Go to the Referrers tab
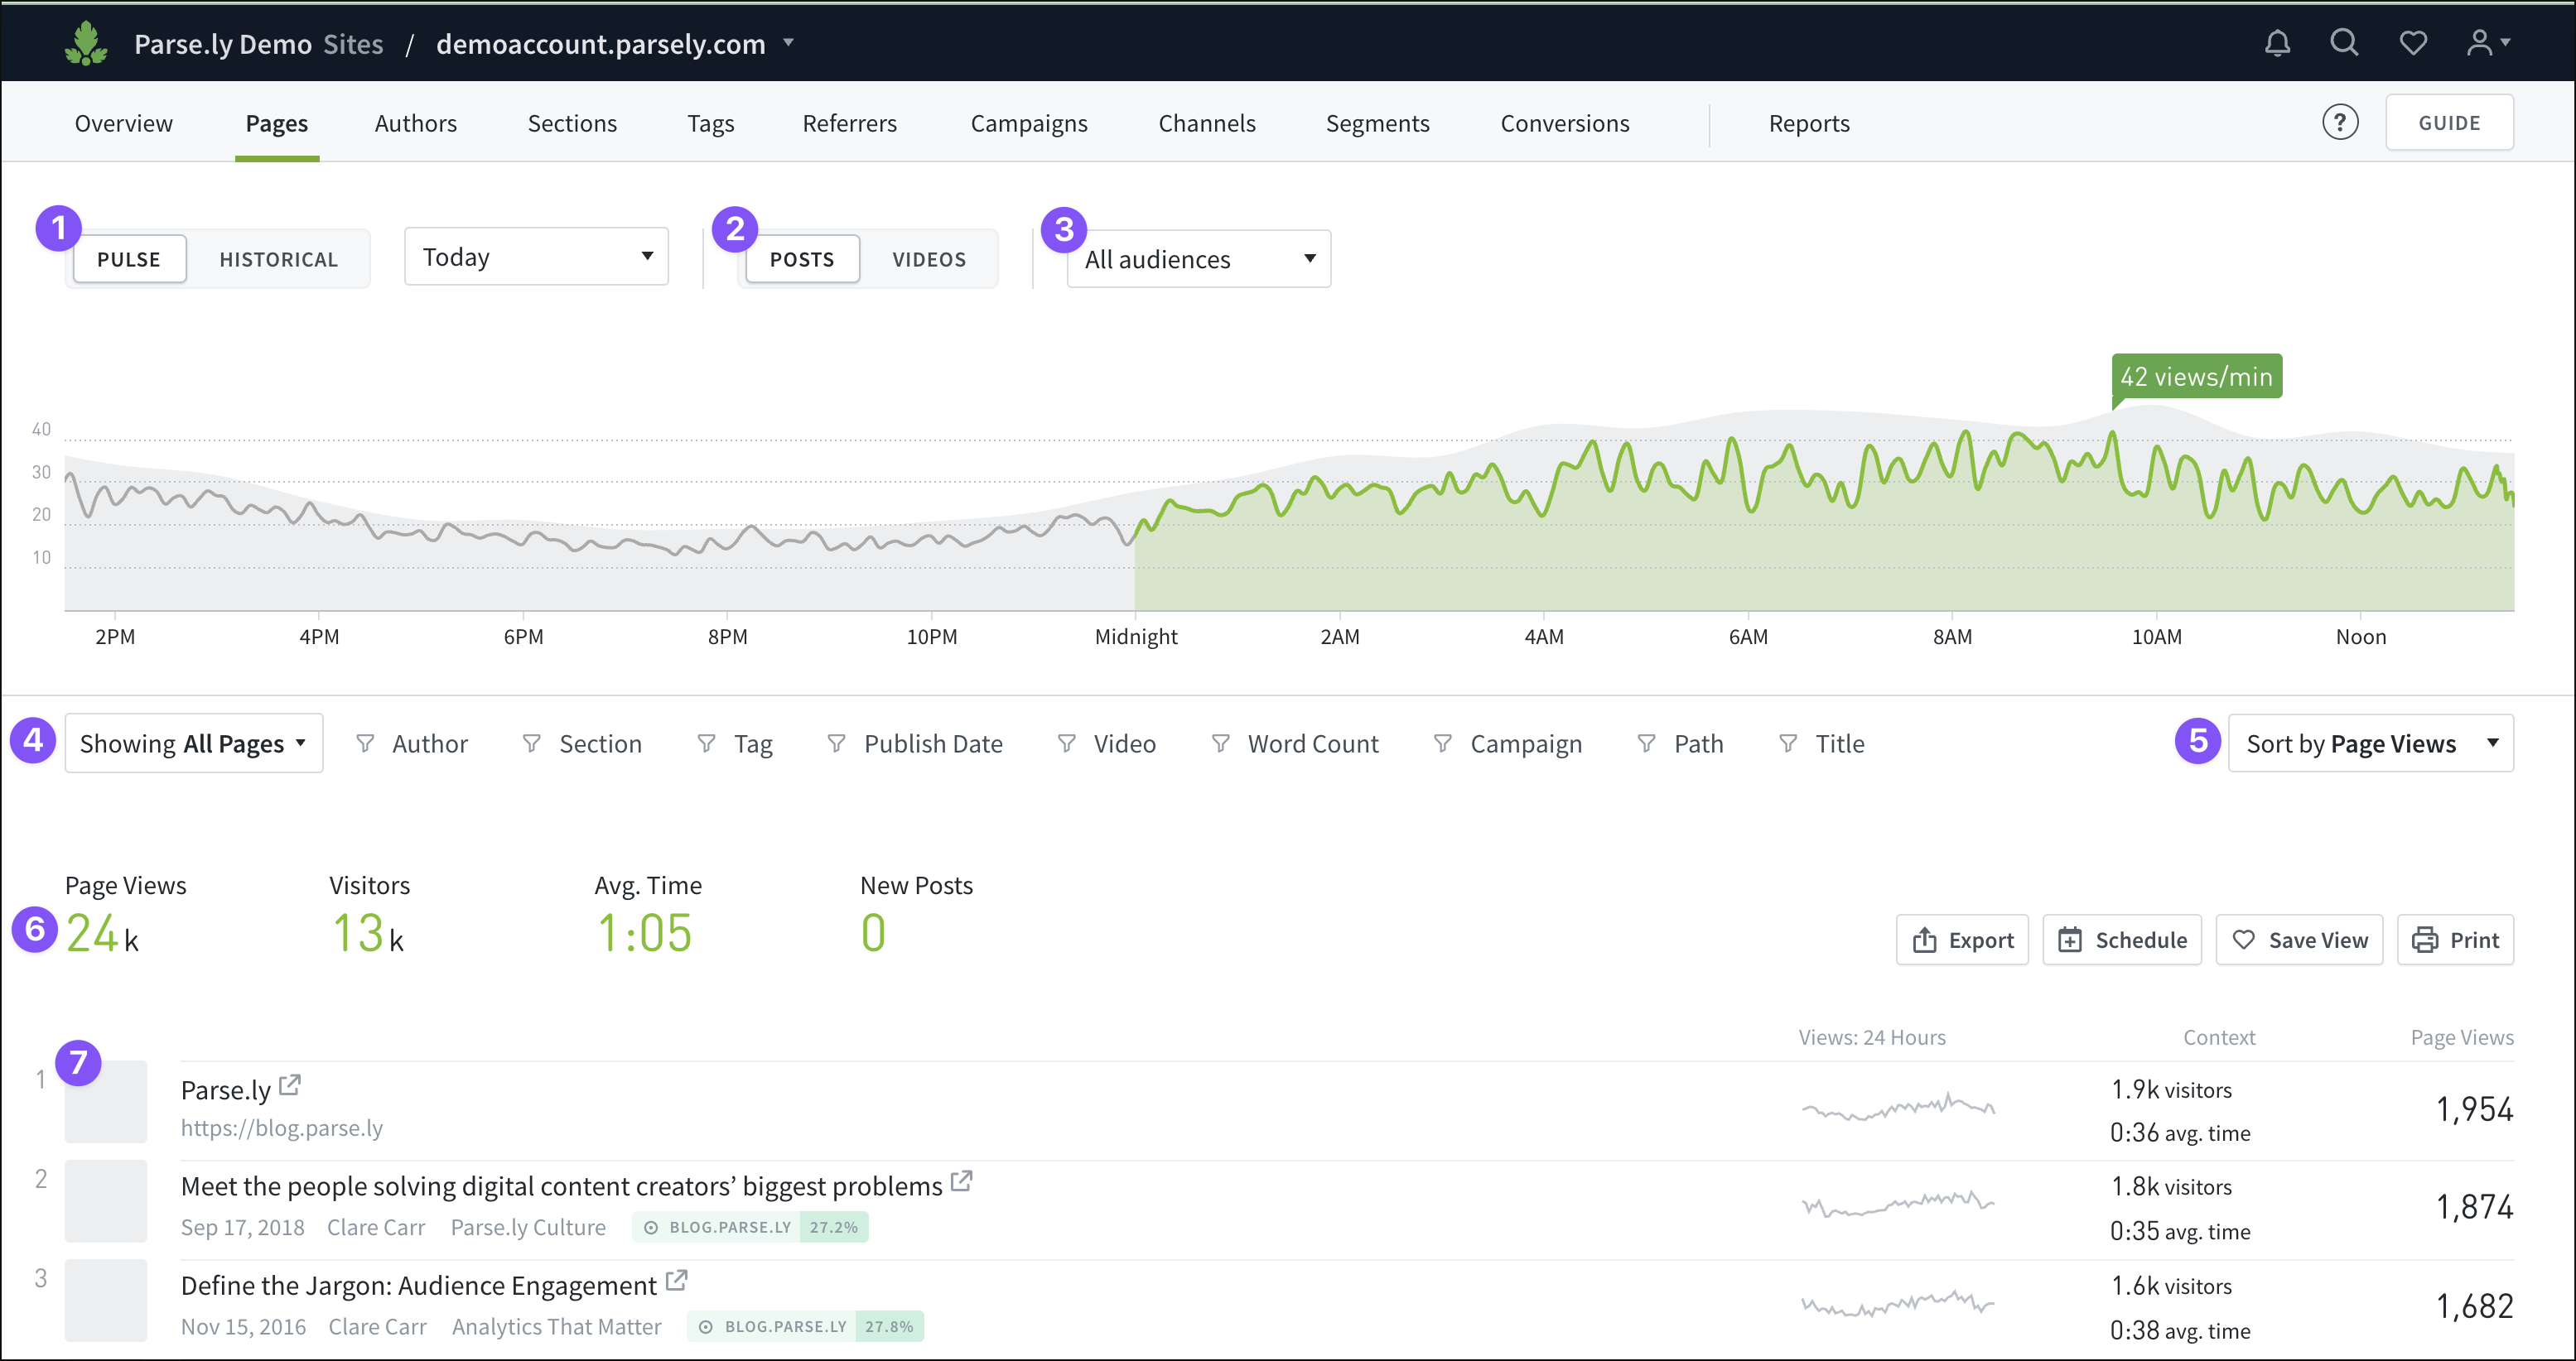 pos(850,123)
